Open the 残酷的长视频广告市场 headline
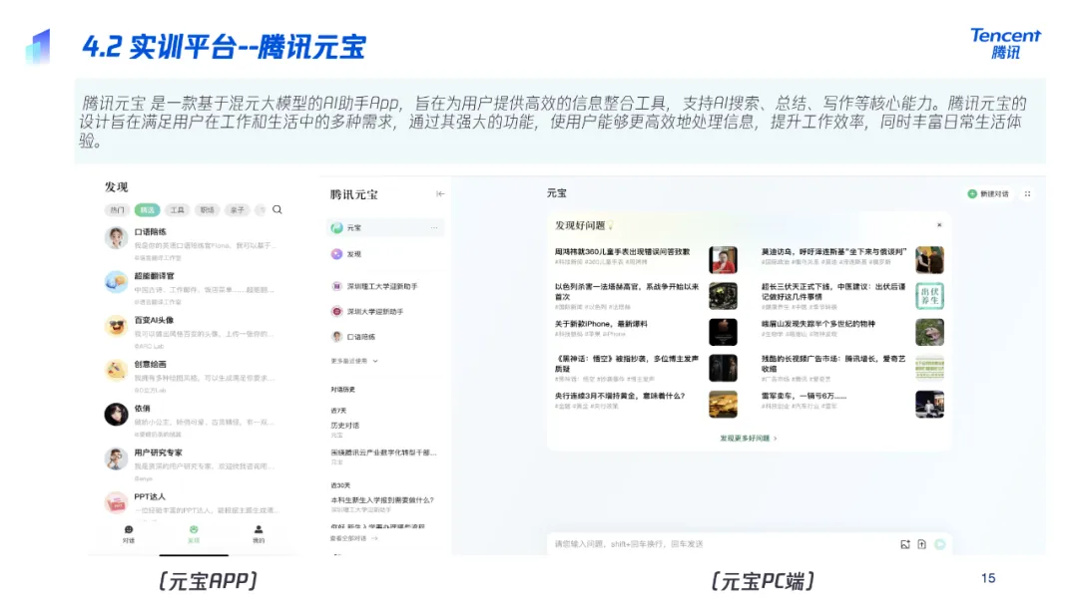 pos(833,364)
